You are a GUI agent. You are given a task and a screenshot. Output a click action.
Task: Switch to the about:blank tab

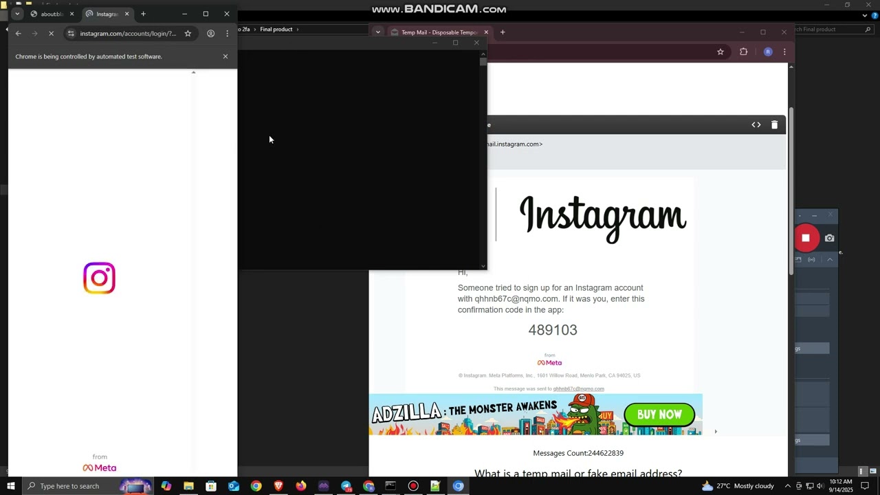click(52, 14)
